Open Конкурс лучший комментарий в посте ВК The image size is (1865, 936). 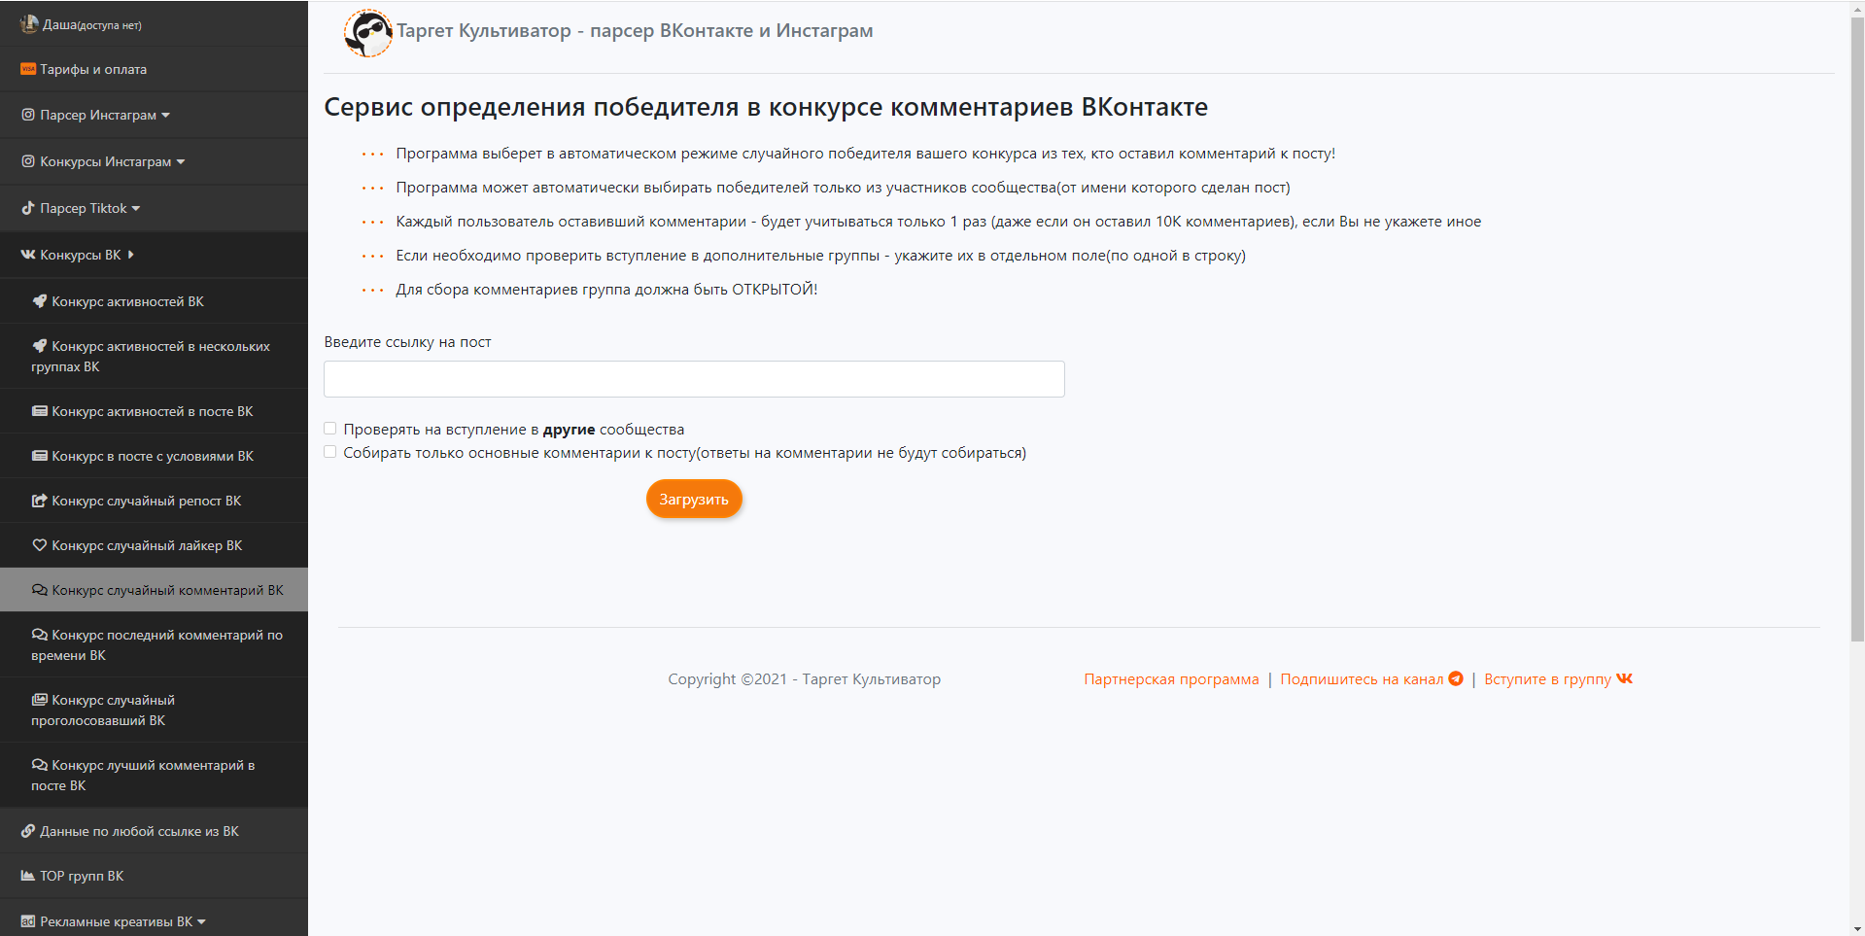pos(154,775)
